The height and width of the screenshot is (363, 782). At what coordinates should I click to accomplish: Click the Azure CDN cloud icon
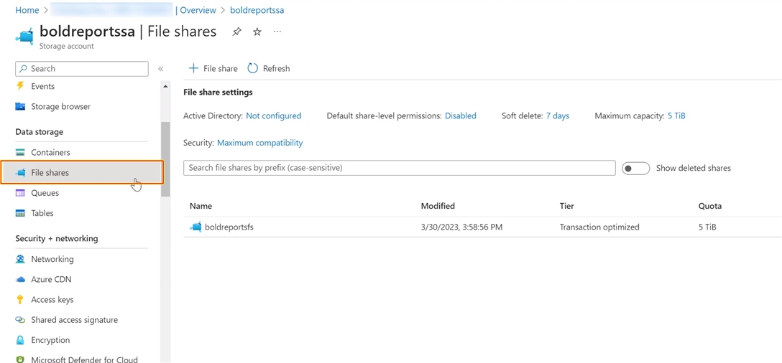click(20, 280)
